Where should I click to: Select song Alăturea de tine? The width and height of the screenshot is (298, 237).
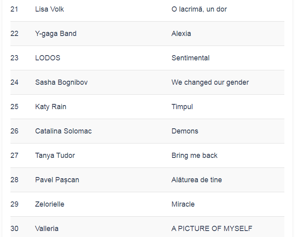coord(197,180)
